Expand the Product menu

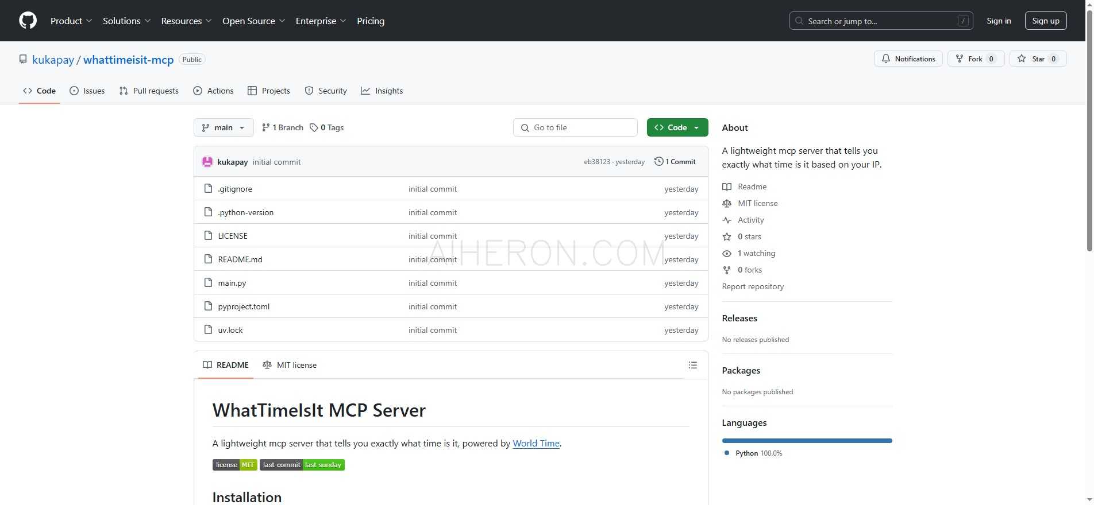pos(71,21)
